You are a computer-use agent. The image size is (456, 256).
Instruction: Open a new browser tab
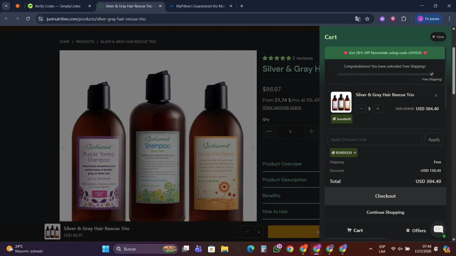[242, 6]
